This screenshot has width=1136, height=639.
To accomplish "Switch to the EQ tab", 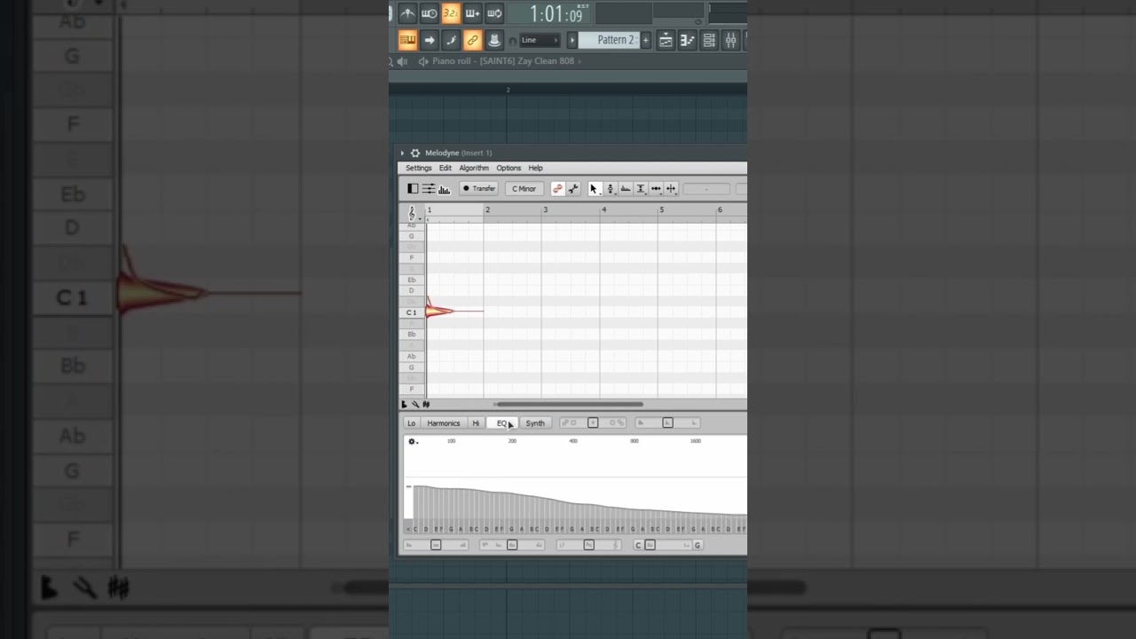I will (501, 423).
